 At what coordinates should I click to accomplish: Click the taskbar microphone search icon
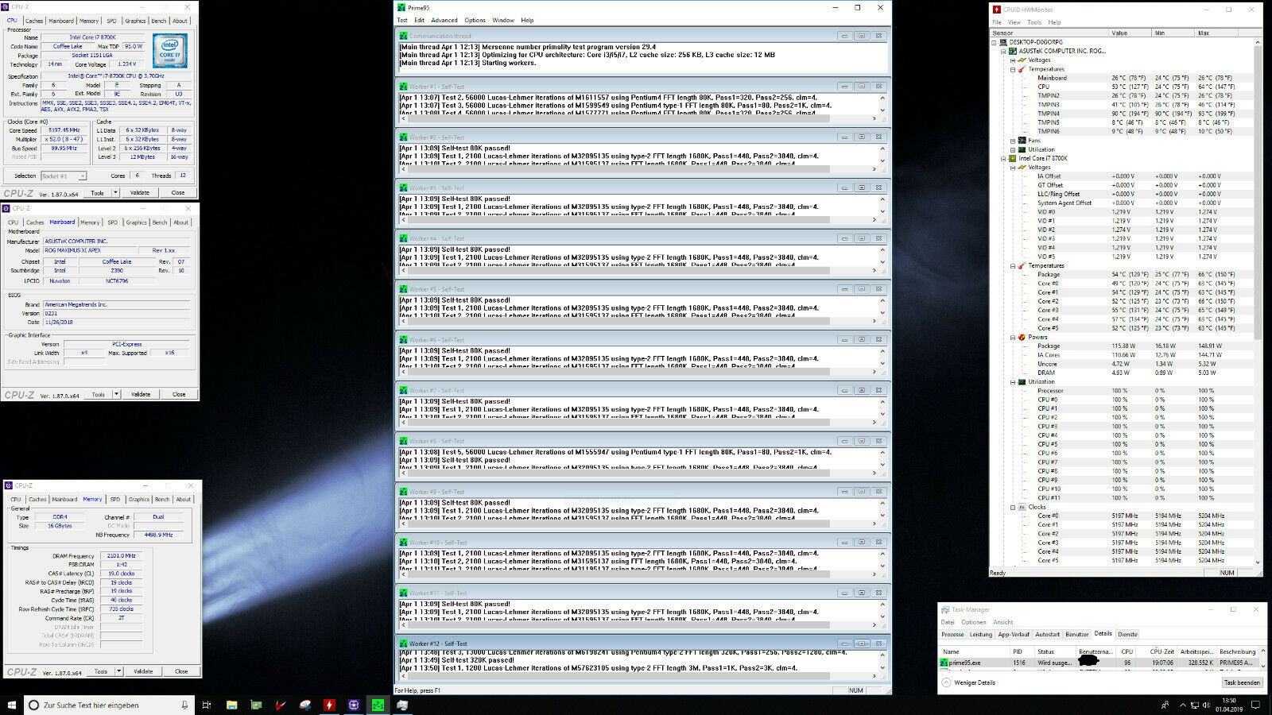(x=184, y=705)
